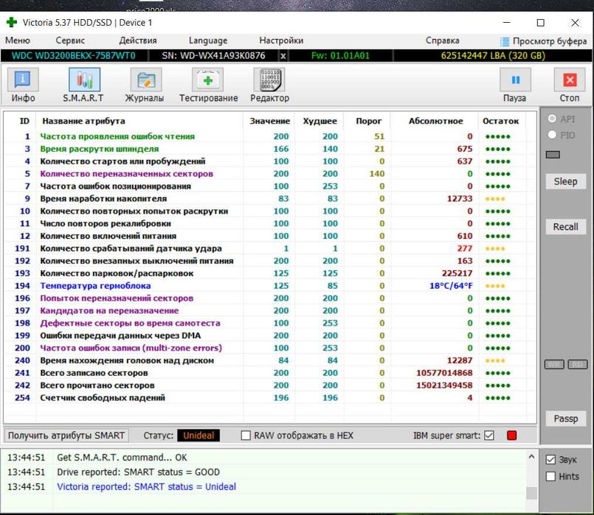Toggle IBM super smart checkbox
This screenshot has width=594, height=515.
[489, 435]
